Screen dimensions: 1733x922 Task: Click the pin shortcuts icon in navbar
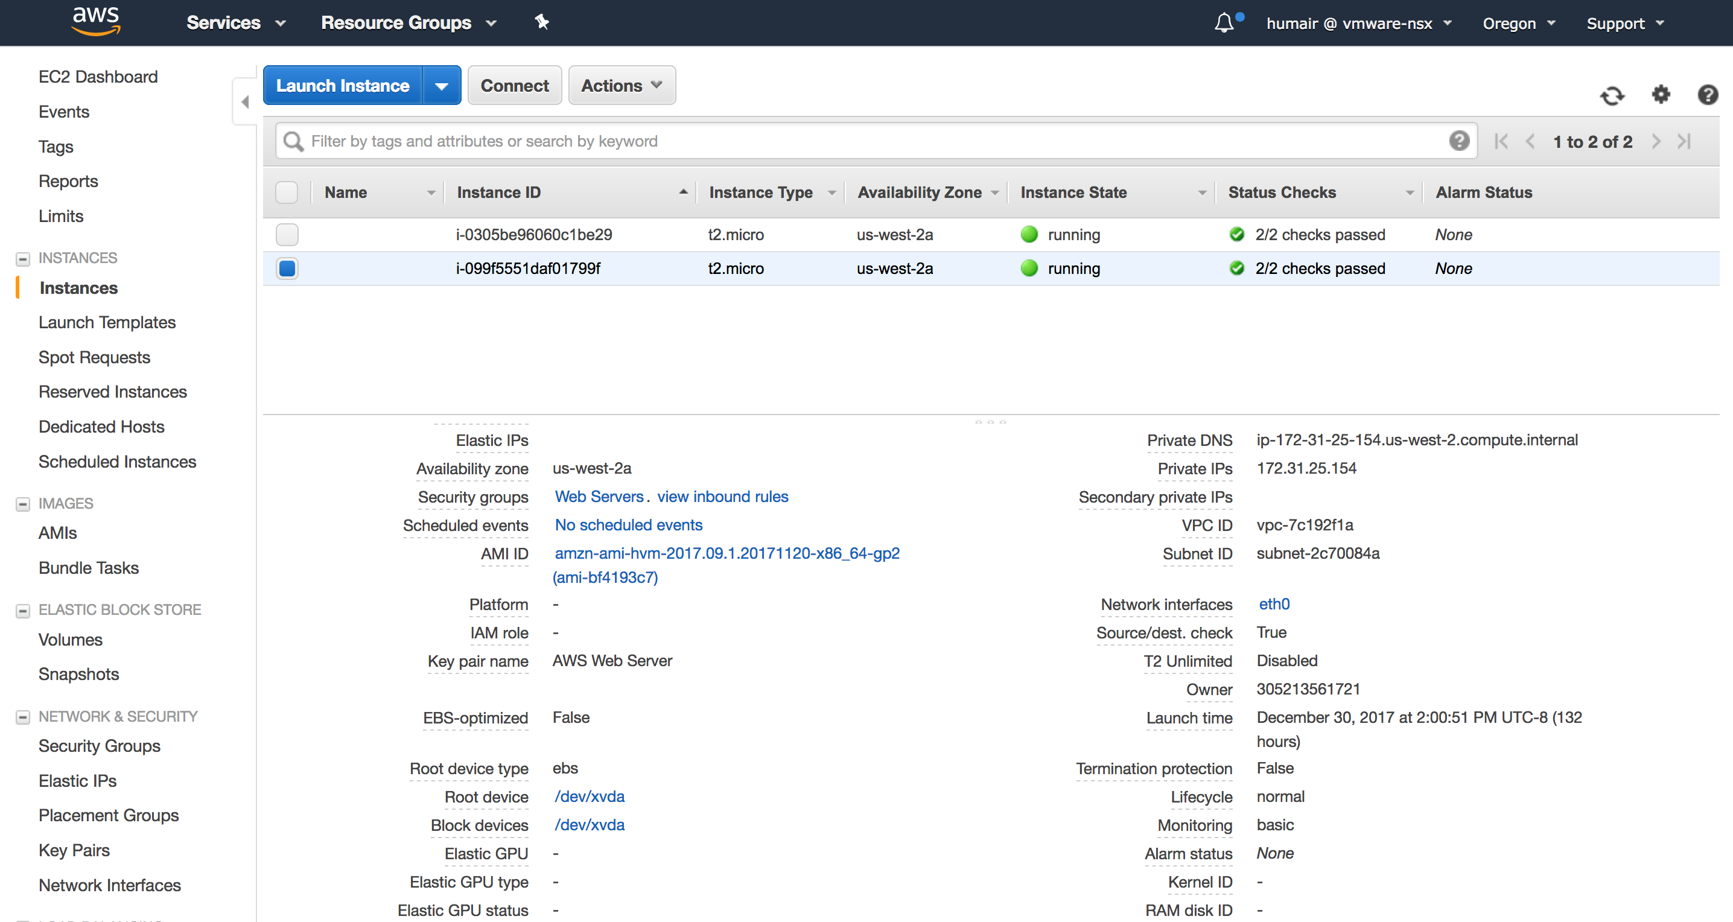click(x=542, y=22)
